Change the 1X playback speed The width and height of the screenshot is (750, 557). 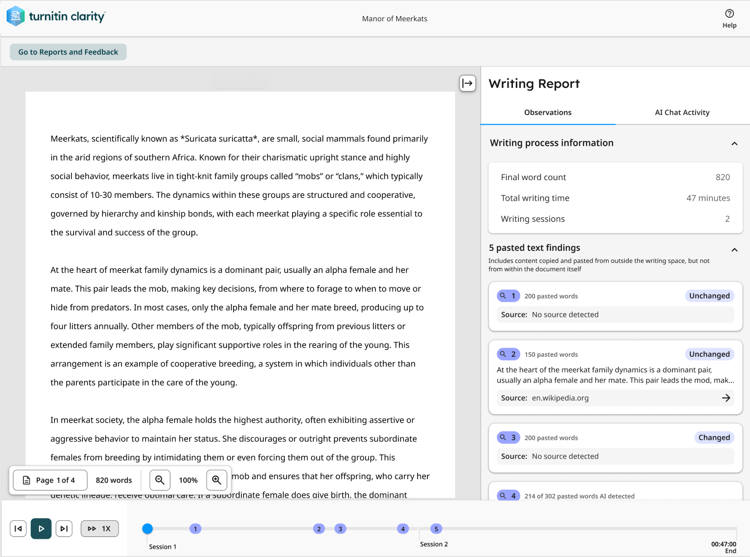(100, 529)
